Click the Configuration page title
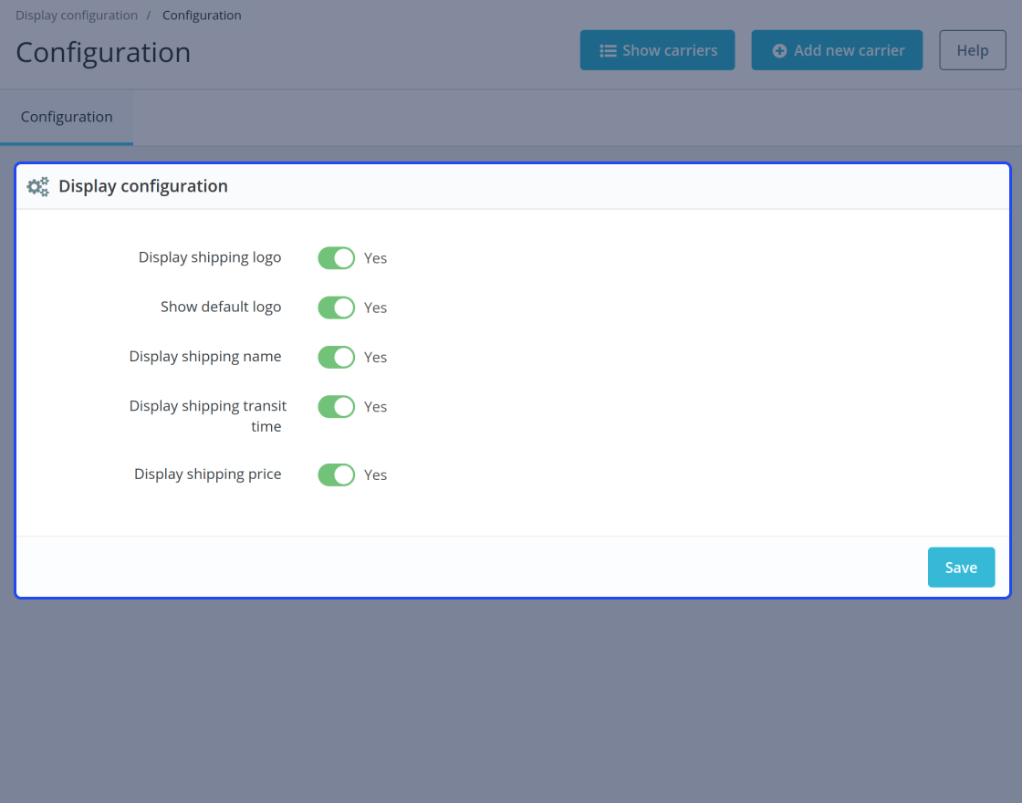 click(103, 53)
